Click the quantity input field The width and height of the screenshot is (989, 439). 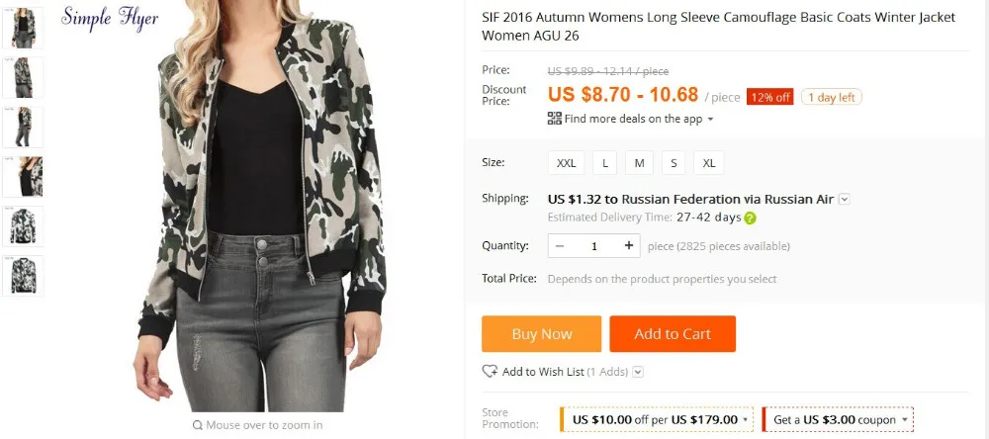click(594, 246)
